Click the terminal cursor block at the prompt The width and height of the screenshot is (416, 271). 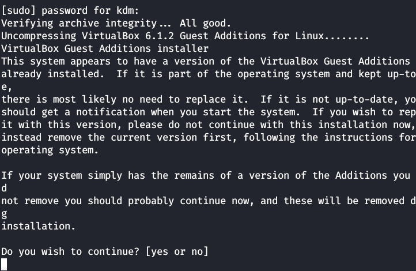pyautogui.click(x=4, y=265)
